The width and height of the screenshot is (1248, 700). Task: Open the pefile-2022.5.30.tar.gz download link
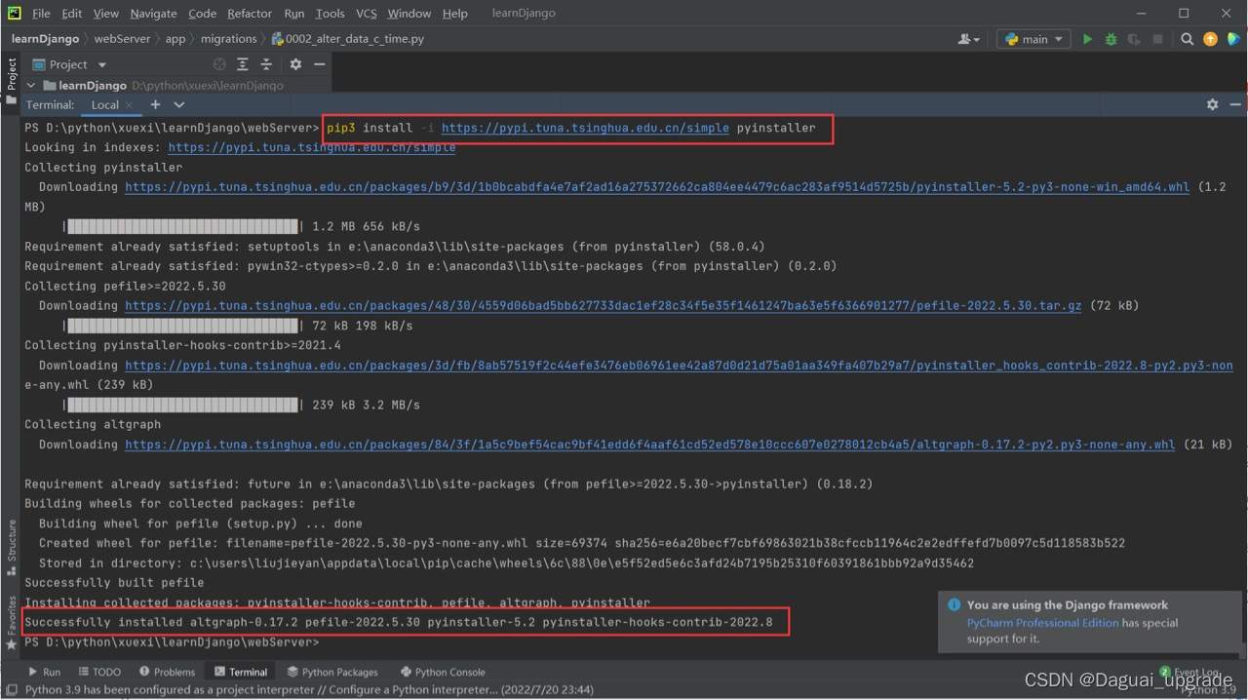coord(604,305)
